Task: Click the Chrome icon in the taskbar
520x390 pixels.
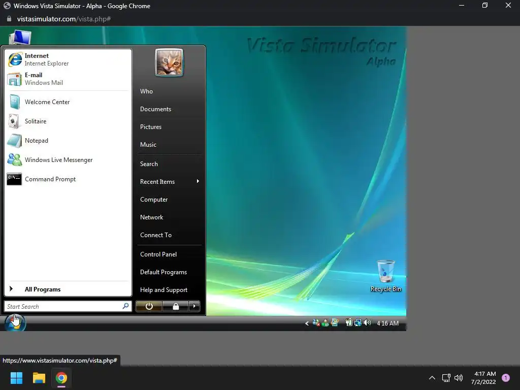Action: (61, 378)
